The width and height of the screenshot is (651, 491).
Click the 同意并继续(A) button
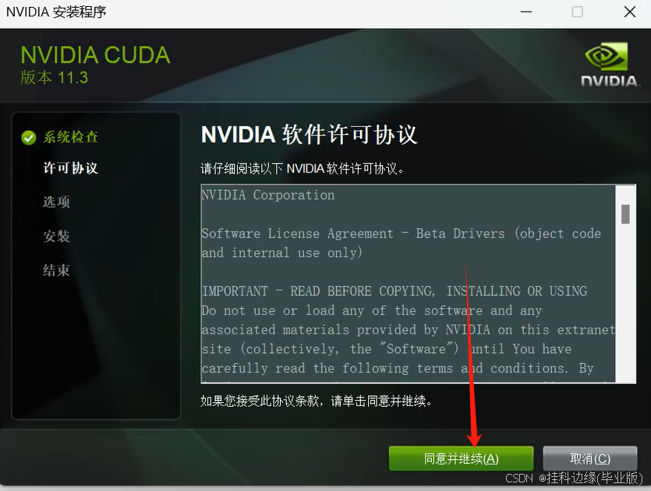pyautogui.click(x=461, y=458)
